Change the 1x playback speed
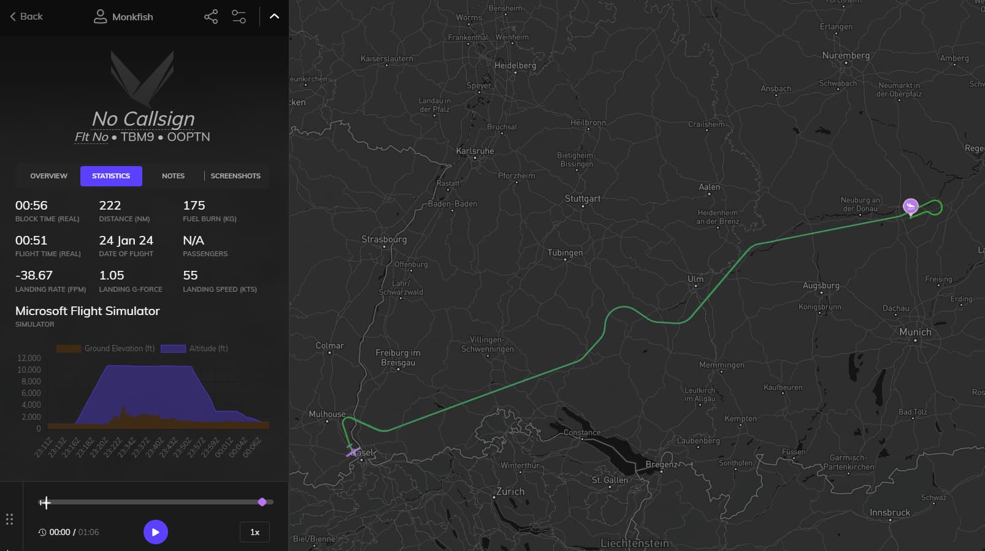 point(255,532)
